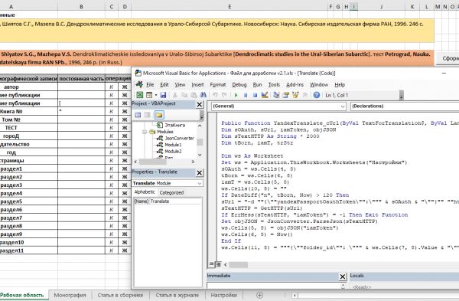This screenshot has height=301, width=459.
Task: Click the project tree scroll up arrow
Action: click(x=200, y=126)
